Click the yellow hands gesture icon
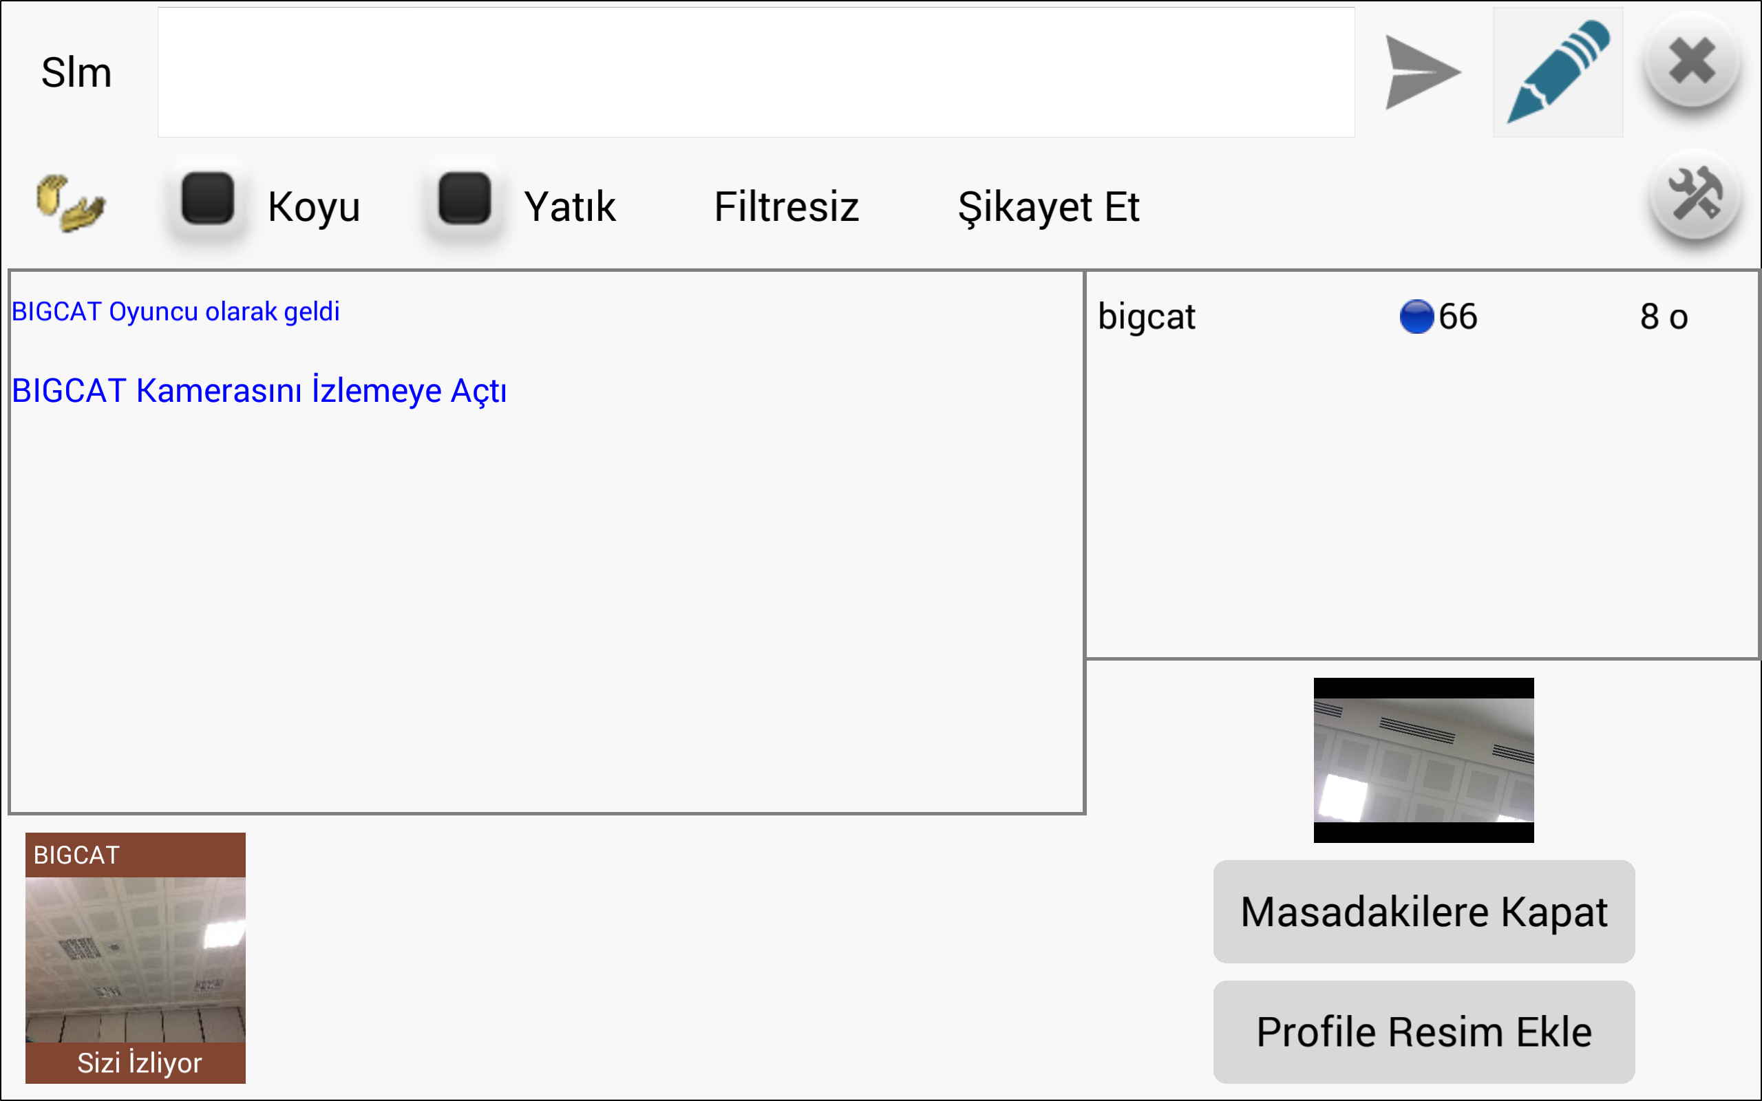This screenshot has height=1101, width=1762. tap(71, 203)
